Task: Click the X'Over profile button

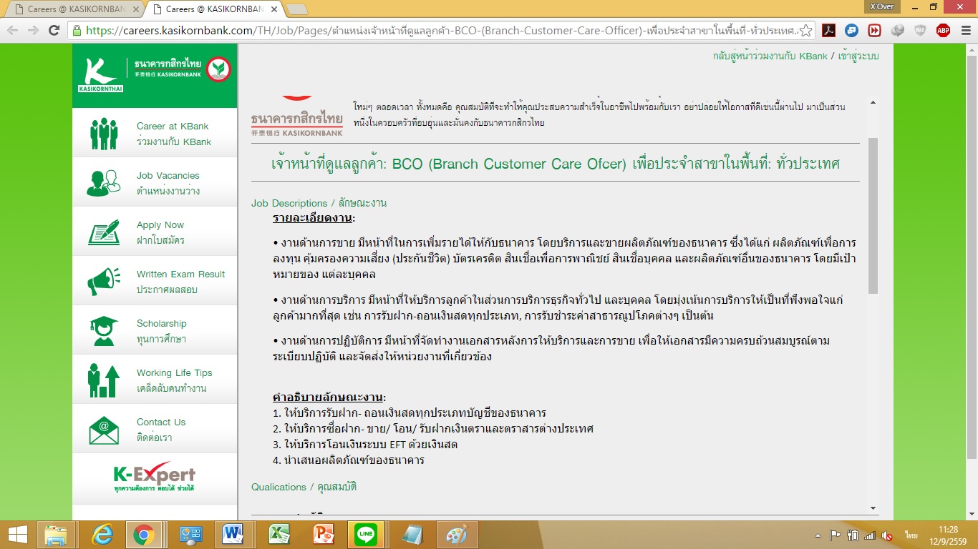Action: tap(881, 6)
